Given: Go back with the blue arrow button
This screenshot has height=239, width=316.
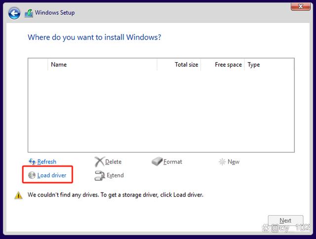Looking at the screenshot, I should pos(14,13).
